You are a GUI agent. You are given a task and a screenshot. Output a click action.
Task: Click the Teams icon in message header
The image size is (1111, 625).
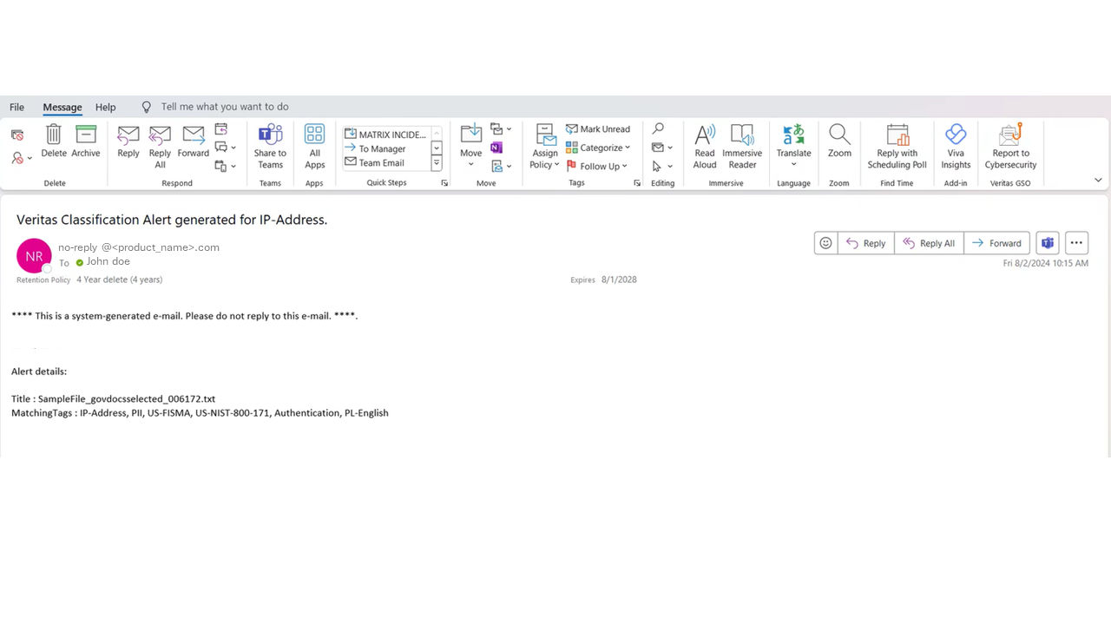pos(1048,243)
